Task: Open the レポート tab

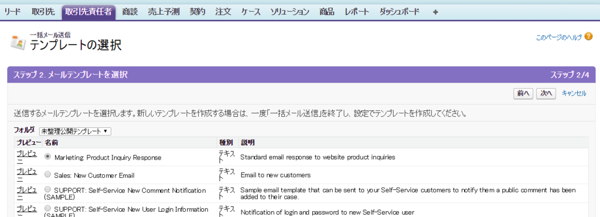Action: (x=357, y=12)
